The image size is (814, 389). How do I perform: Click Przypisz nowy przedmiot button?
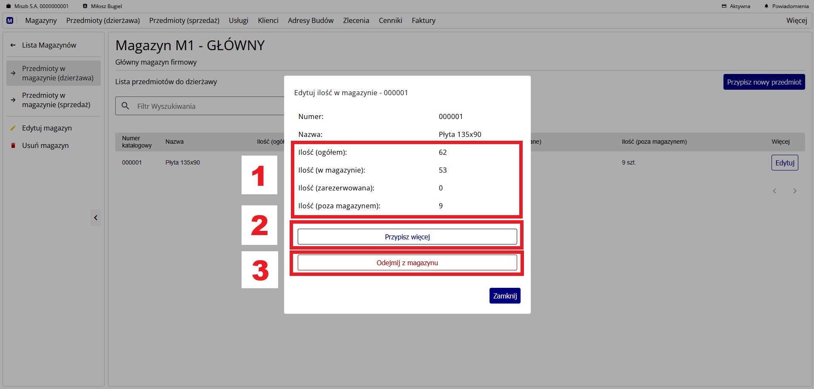[x=764, y=82]
